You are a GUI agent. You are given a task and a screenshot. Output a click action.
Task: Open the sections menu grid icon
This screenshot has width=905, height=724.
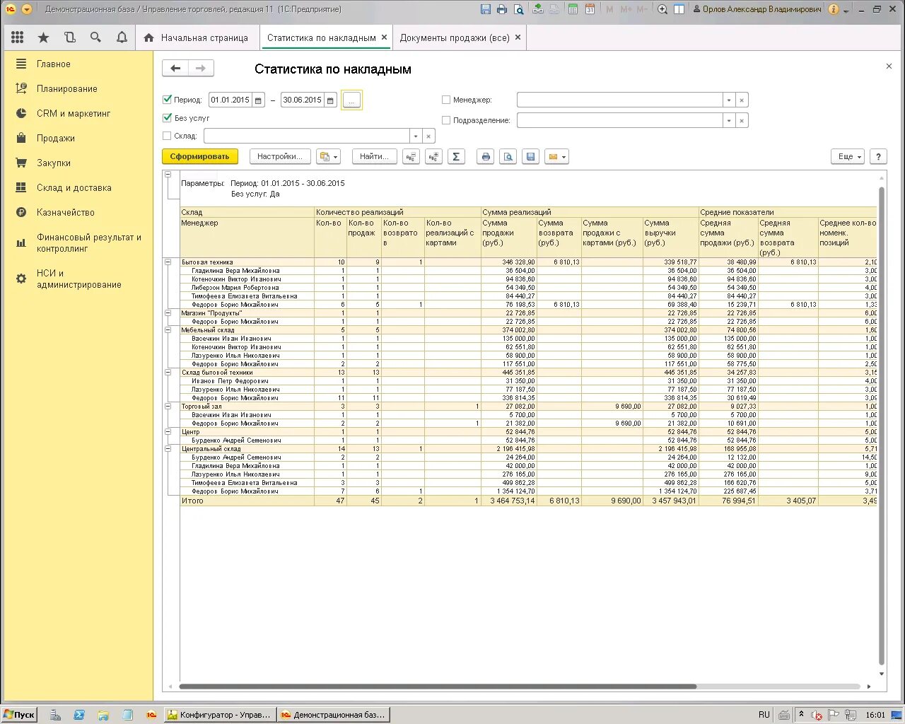pyautogui.click(x=18, y=37)
